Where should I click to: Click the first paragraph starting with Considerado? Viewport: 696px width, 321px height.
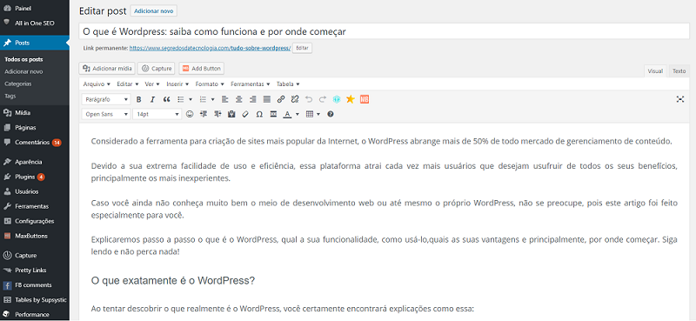pyautogui.click(x=382, y=142)
